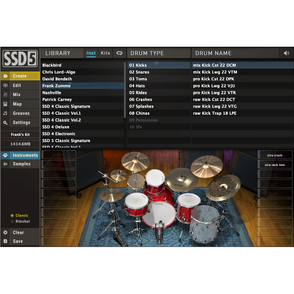This screenshot has width=294, height=294.
Task: Select the Chris Lord-Alge library
Action: click(82, 72)
